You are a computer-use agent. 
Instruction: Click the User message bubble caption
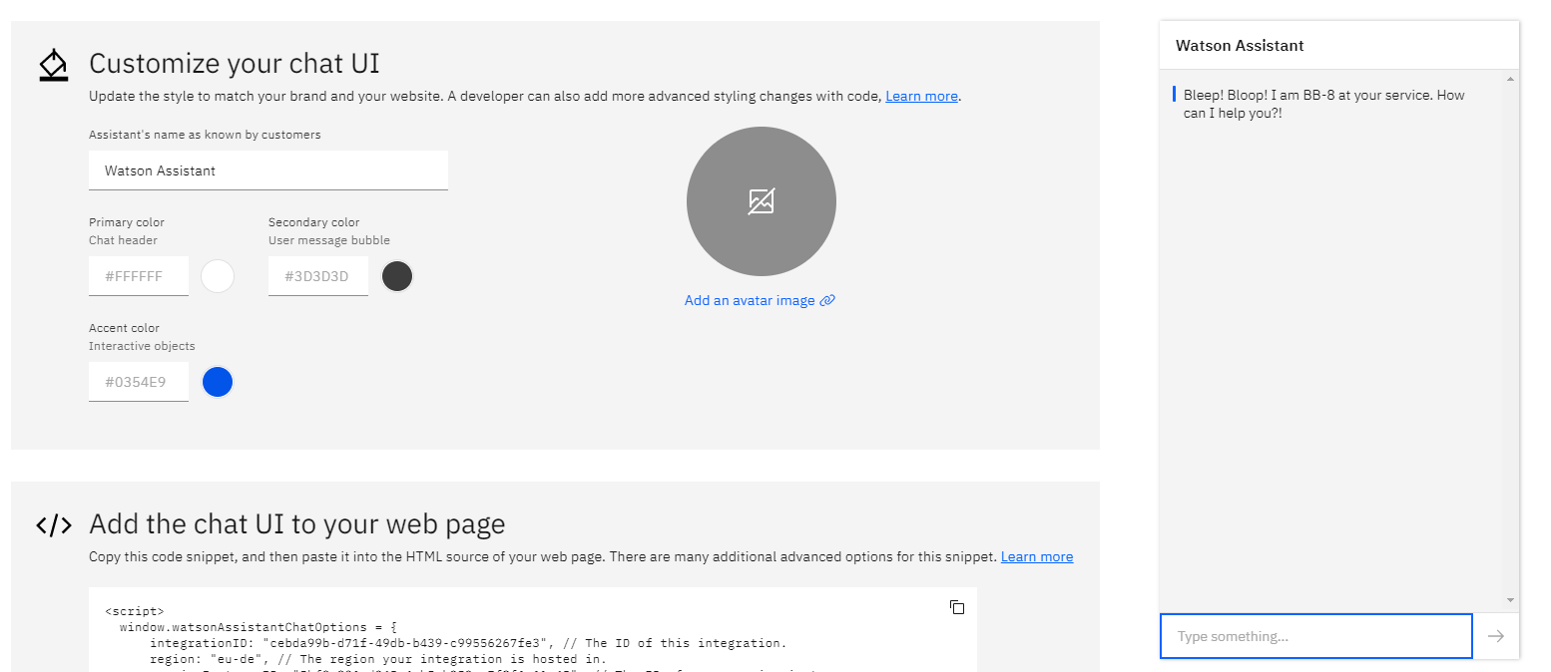(329, 240)
